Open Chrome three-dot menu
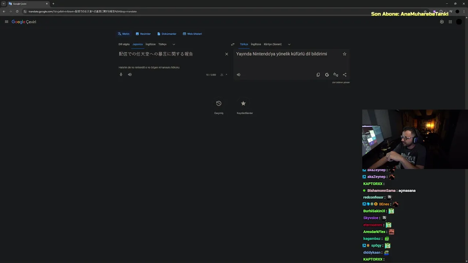Image resolution: width=468 pixels, height=263 pixels. (x=464, y=11)
